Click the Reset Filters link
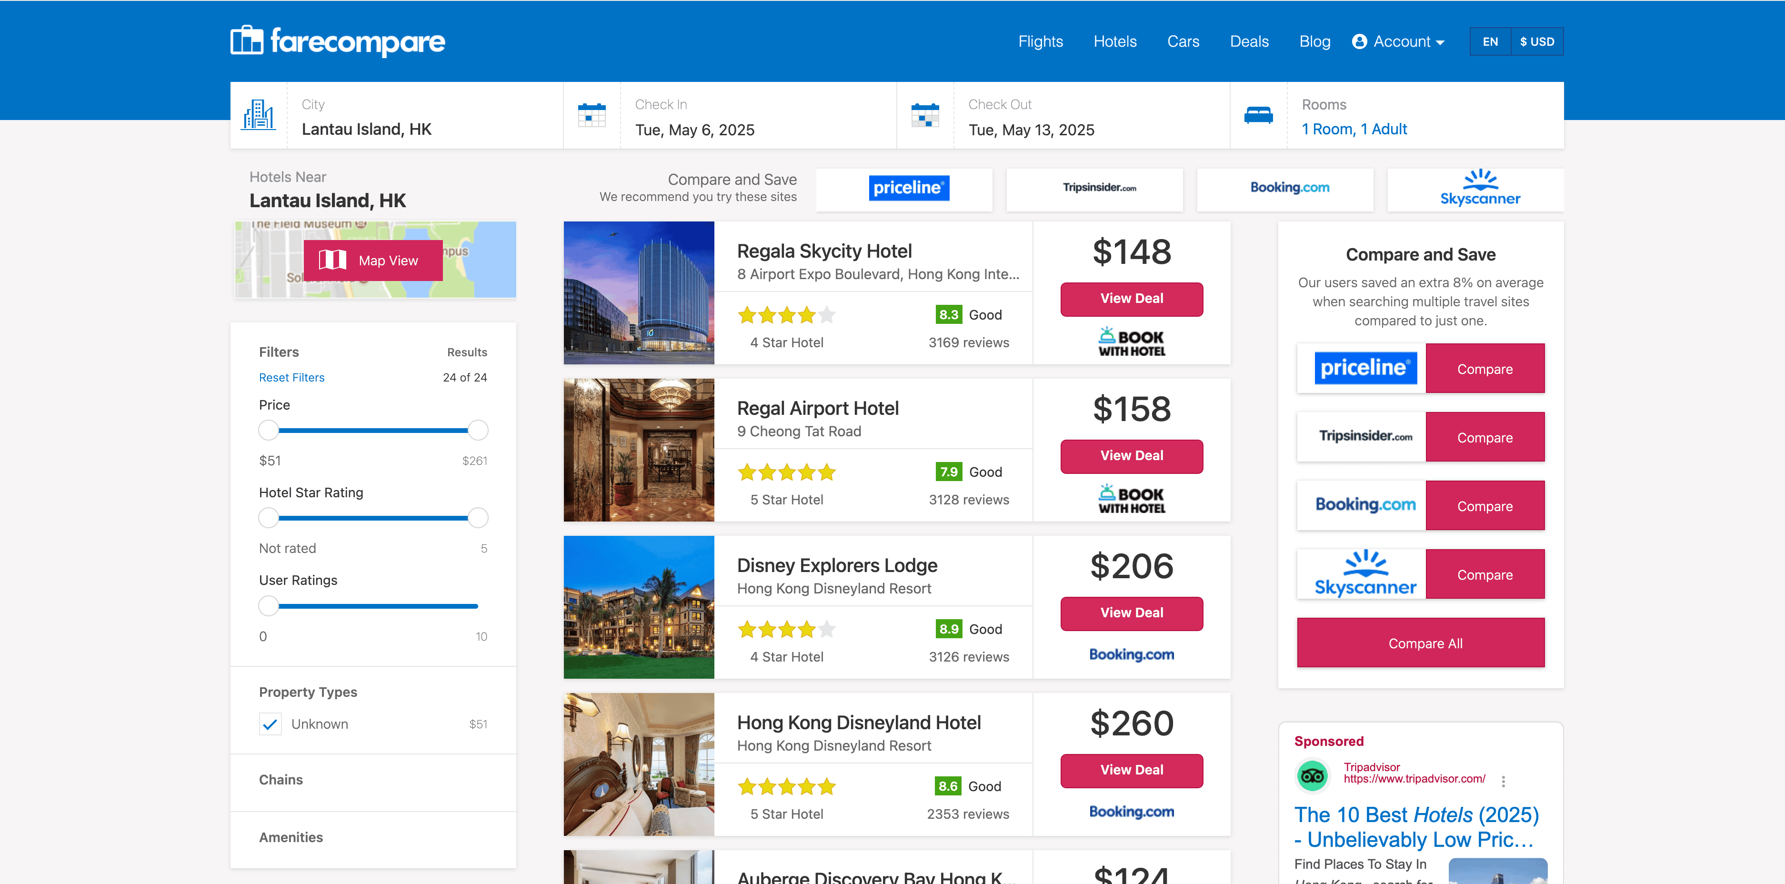 [x=291, y=378]
